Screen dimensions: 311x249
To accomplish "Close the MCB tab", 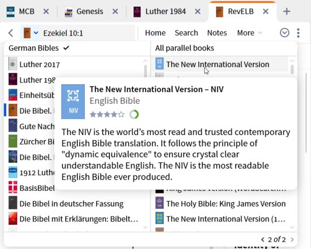I will point(46,12).
